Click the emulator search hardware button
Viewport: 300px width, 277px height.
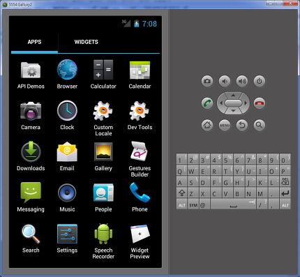(x=260, y=125)
